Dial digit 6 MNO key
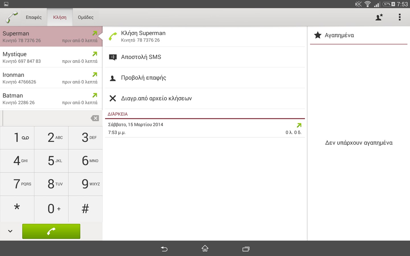Screen dimensions: 410x256 tap(85, 161)
